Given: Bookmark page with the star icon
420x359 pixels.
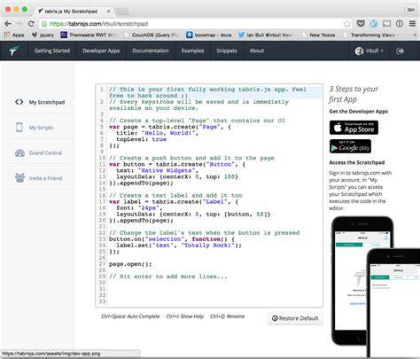Looking at the screenshot, I should pos(347,24).
